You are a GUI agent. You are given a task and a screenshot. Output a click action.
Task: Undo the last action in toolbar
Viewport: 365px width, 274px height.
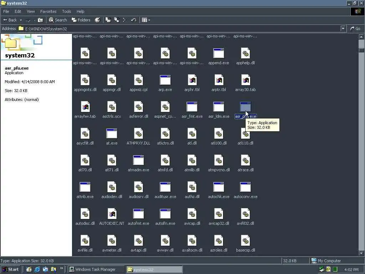[x=134, y=20]
